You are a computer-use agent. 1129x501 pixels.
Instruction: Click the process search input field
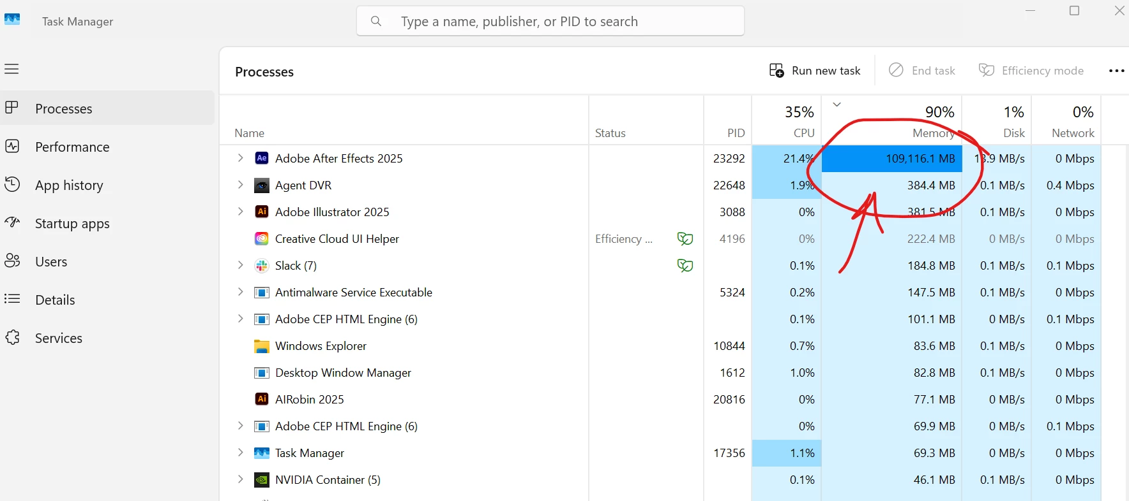pyautogui.click(x=550, y=21)
